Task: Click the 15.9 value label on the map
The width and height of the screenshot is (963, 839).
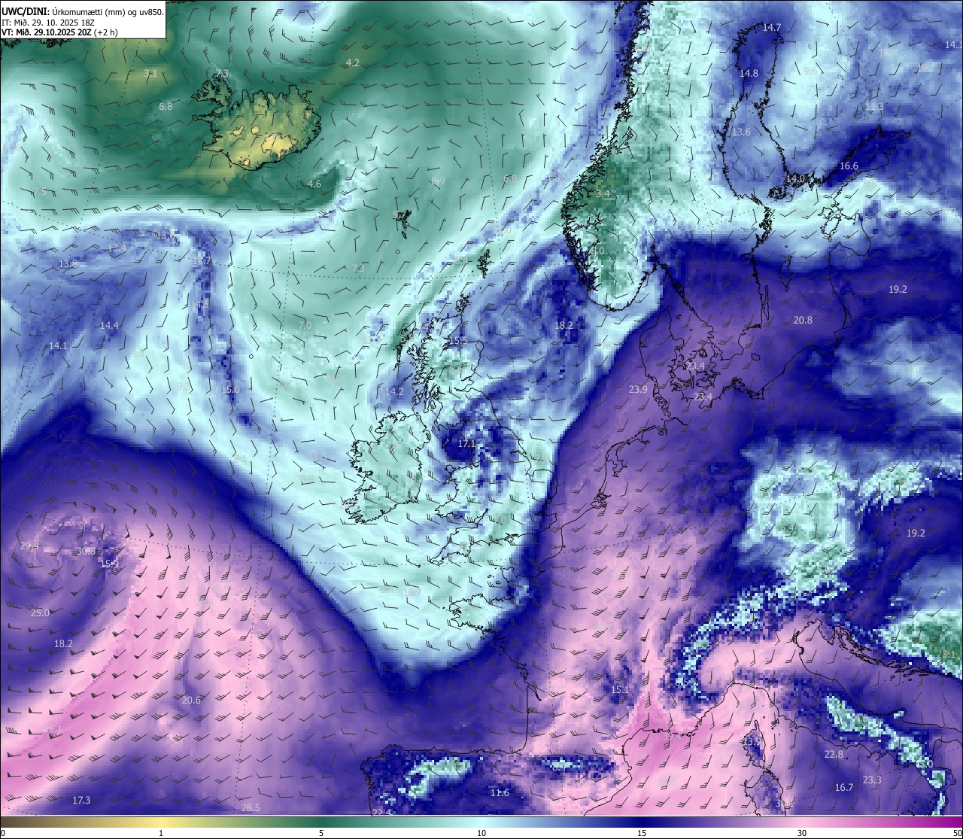Action: click(109, 564)
